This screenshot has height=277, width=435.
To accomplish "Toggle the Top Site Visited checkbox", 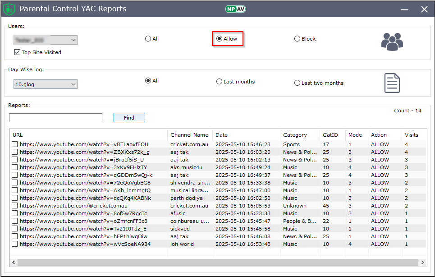I will (x=17, y=52).
